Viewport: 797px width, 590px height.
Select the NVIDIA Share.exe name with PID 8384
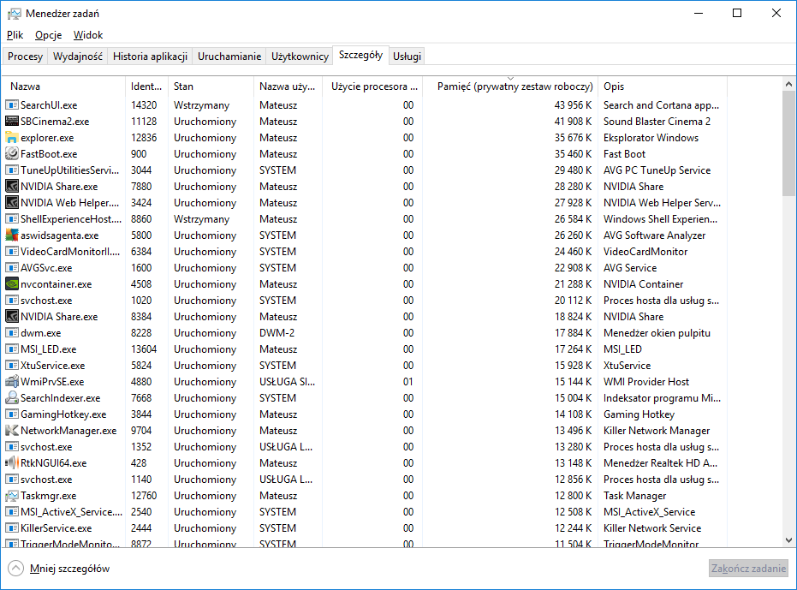tap(59, 317)
